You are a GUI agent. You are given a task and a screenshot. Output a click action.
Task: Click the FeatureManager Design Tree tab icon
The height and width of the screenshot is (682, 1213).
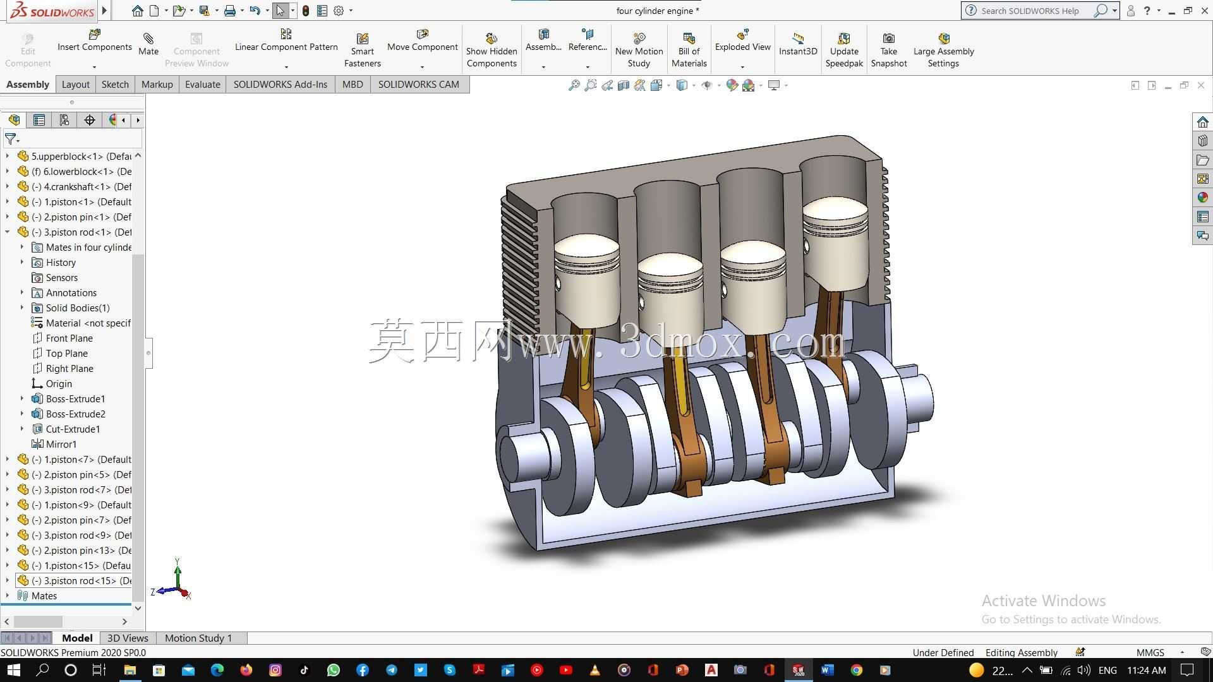pyautogui.click(x=14, y=120)
